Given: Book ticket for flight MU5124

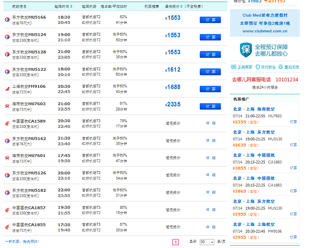Looking at the screenshot, I should [210, 37].
